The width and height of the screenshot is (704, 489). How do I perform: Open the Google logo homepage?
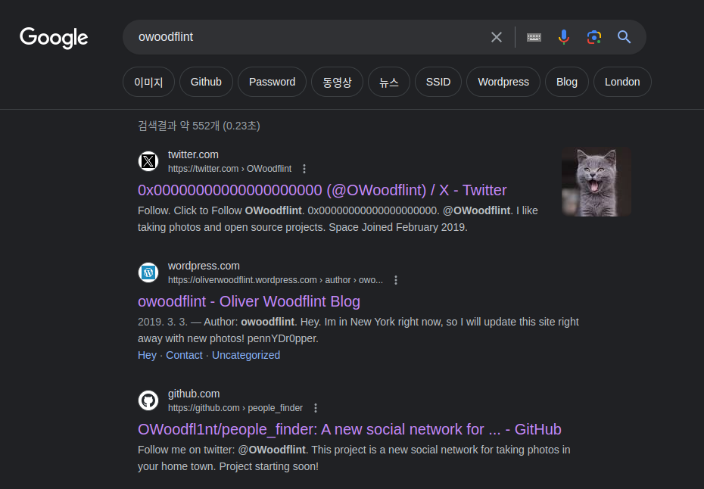click(54, 38)
